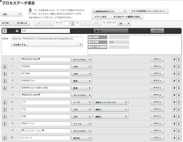Viewport: 183px width, 142px height.
Task: Click the expand arrow icon on row 1
Action: [5, 67]
